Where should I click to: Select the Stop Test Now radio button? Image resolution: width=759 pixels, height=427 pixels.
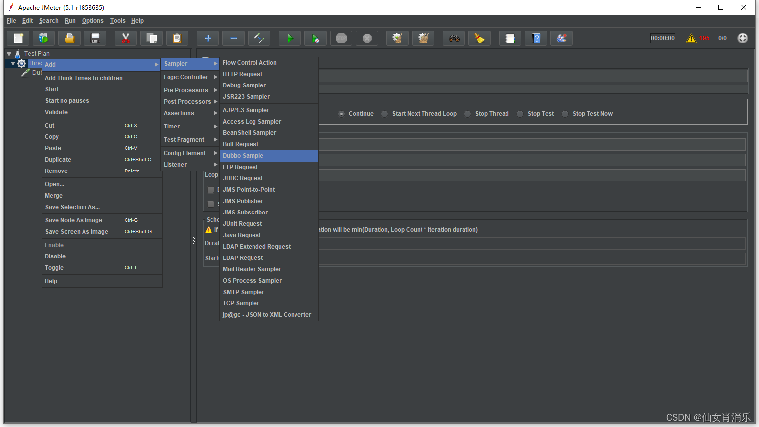[565, 114]
